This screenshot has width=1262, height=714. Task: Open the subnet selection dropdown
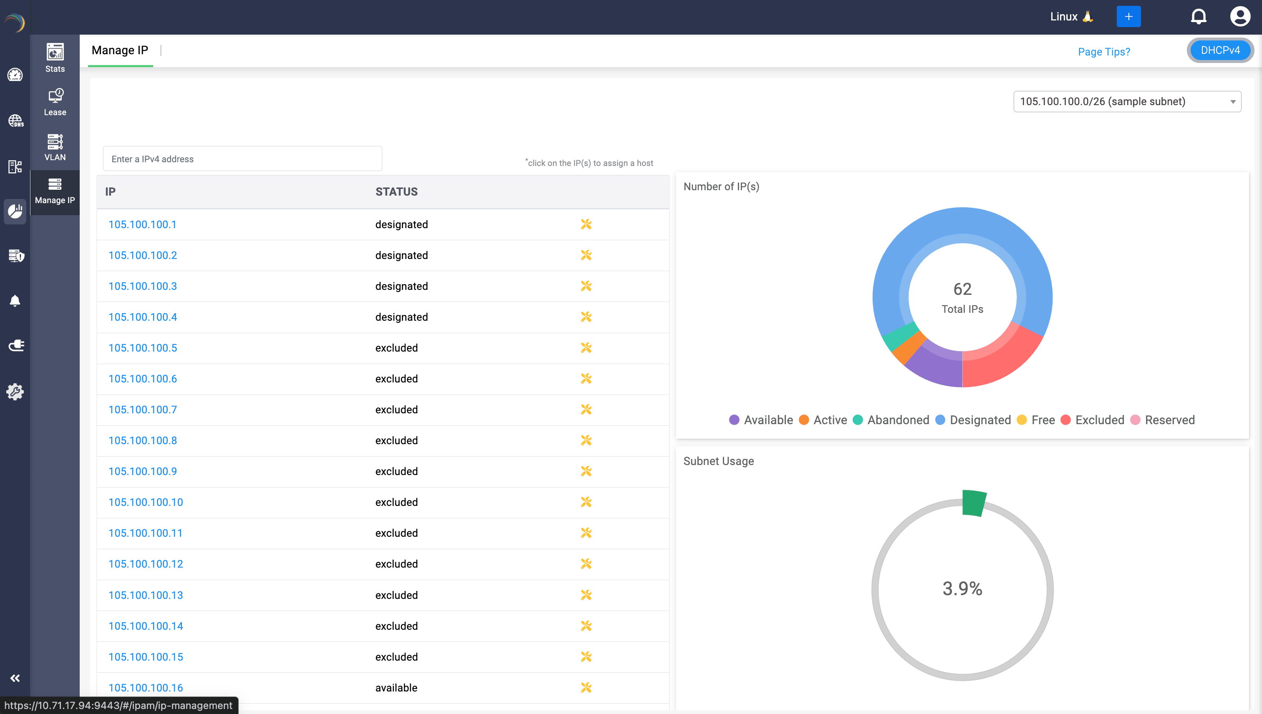pos(1127,101)
